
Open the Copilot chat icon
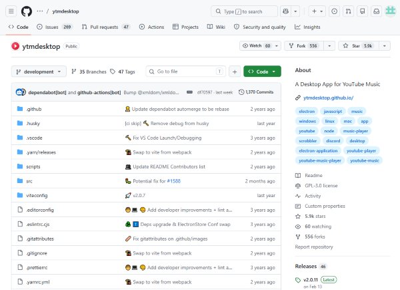coord(286,11)
